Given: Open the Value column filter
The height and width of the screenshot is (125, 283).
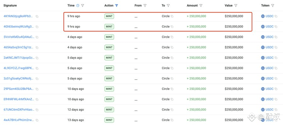Looking at the screenshot, I should point(236,6).
